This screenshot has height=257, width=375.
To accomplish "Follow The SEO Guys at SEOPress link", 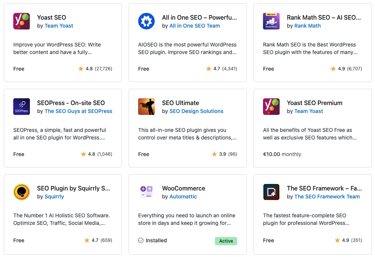I will point(78,111).
